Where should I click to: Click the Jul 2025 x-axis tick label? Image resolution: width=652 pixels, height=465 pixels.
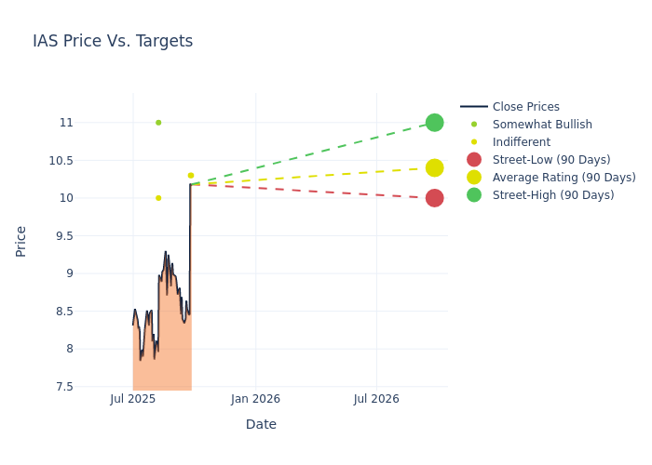[x=133, y=399]
